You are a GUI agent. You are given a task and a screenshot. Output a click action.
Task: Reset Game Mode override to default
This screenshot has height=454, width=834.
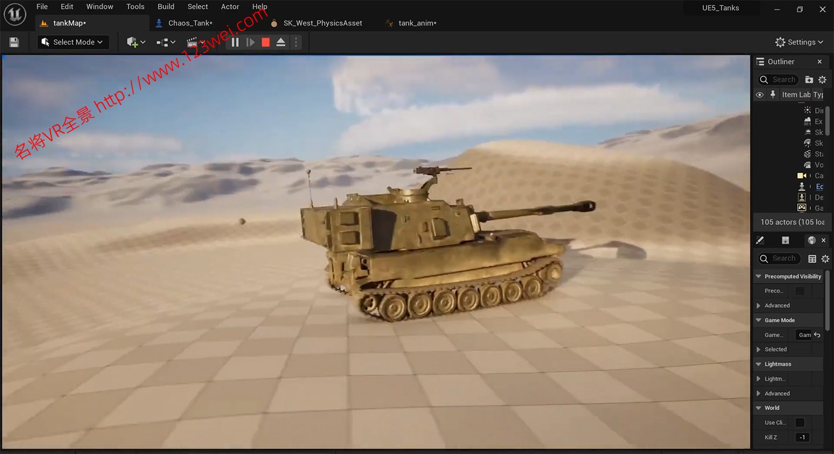click(x=817, y=335)
